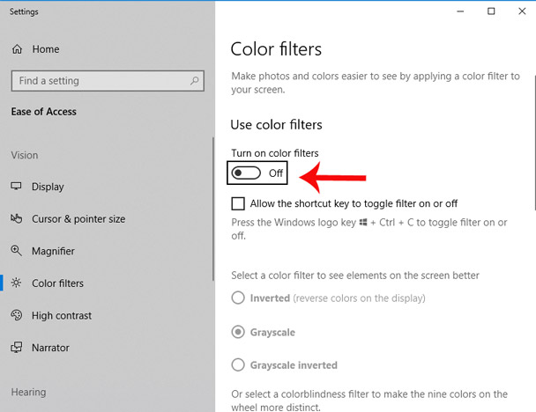Image resolution: width=536 pixels, height=412 pixels.
Task: Go to High contrast settings
Action: pos(62,315)
